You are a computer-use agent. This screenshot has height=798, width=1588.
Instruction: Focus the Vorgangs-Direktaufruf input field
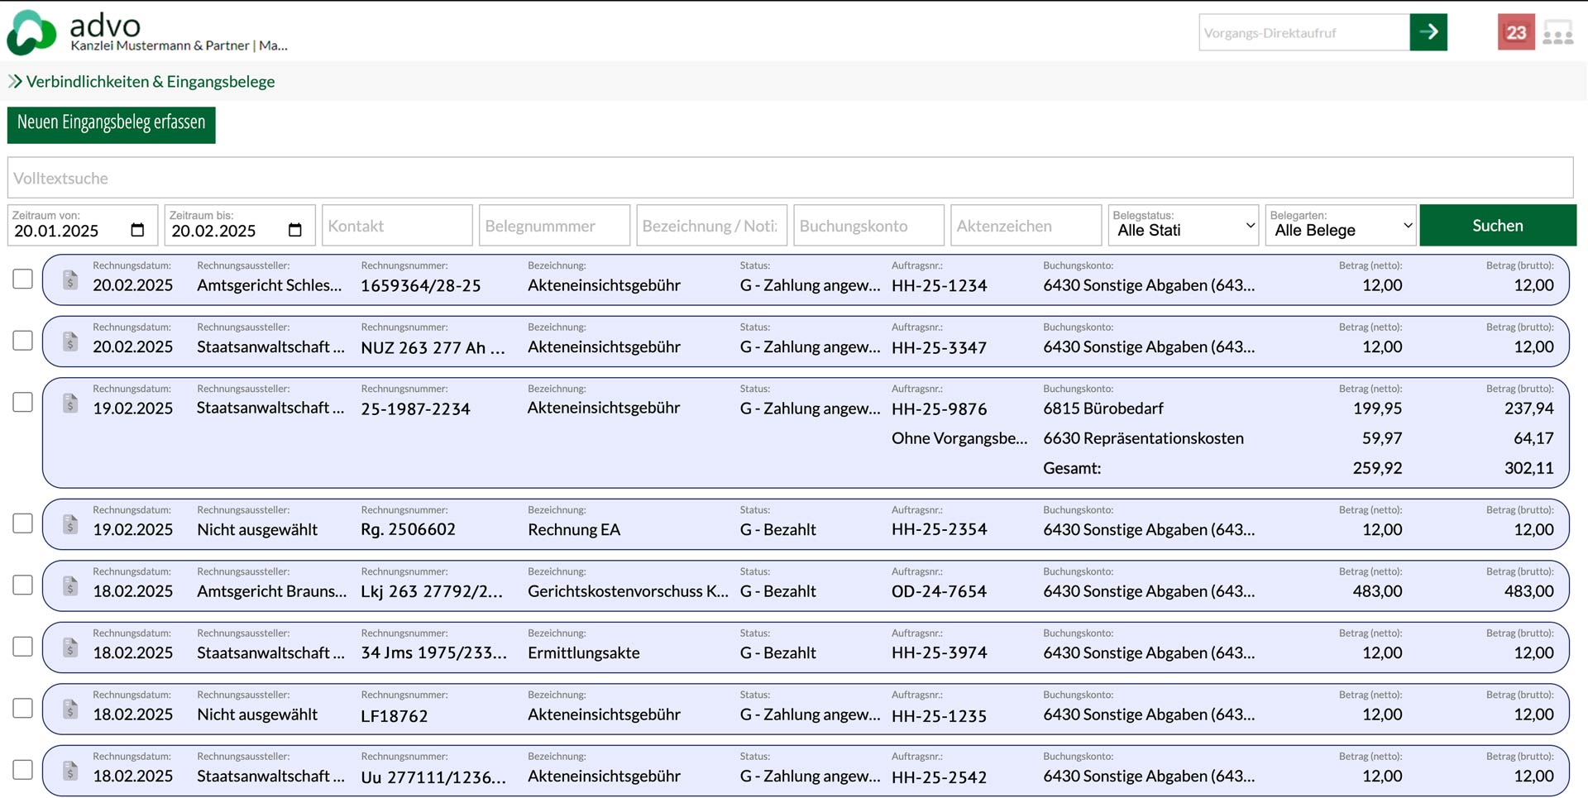pos(1303,33)
